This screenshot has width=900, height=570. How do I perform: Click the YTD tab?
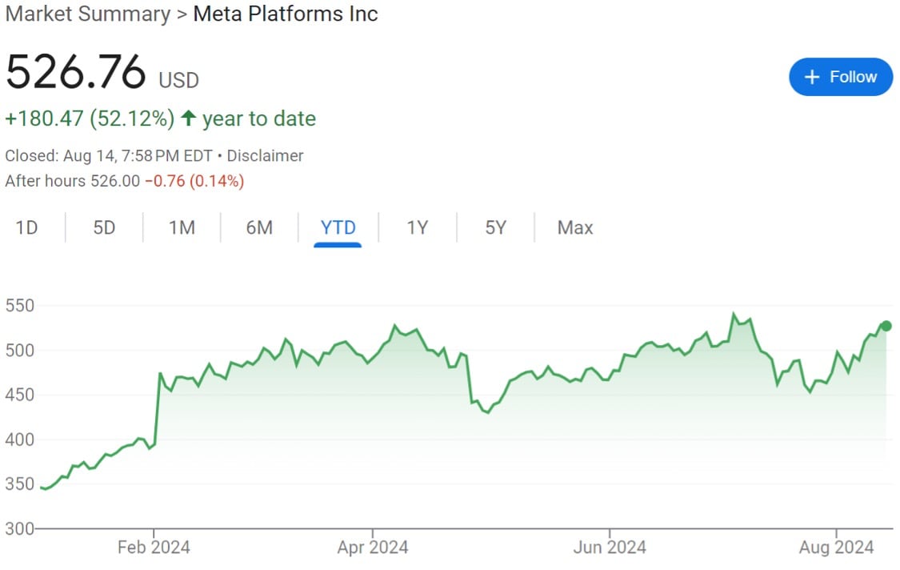point(338,228)
